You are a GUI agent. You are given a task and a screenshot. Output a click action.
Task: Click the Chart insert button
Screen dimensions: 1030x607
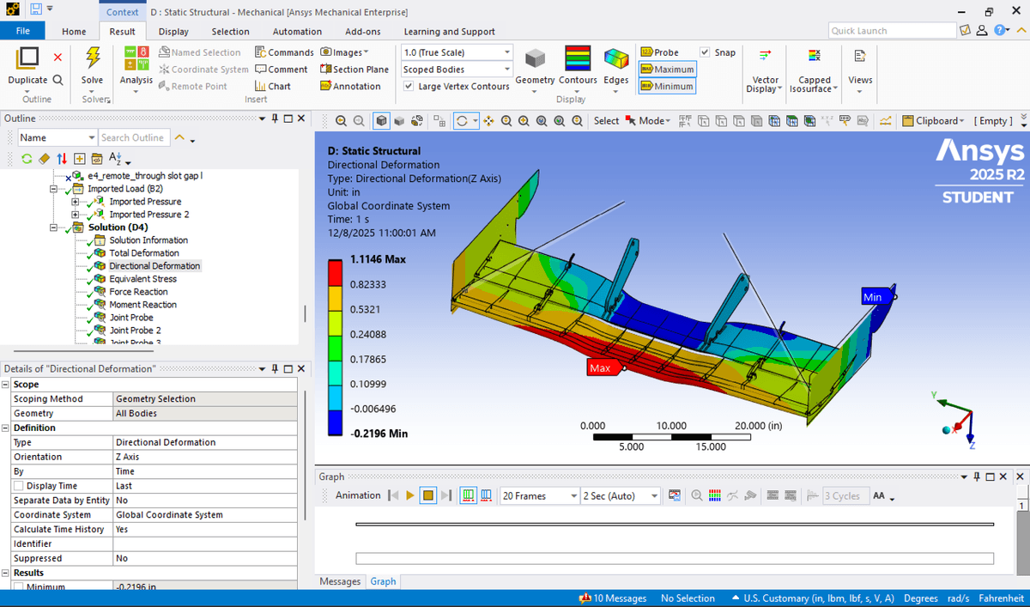coord(273,86)
